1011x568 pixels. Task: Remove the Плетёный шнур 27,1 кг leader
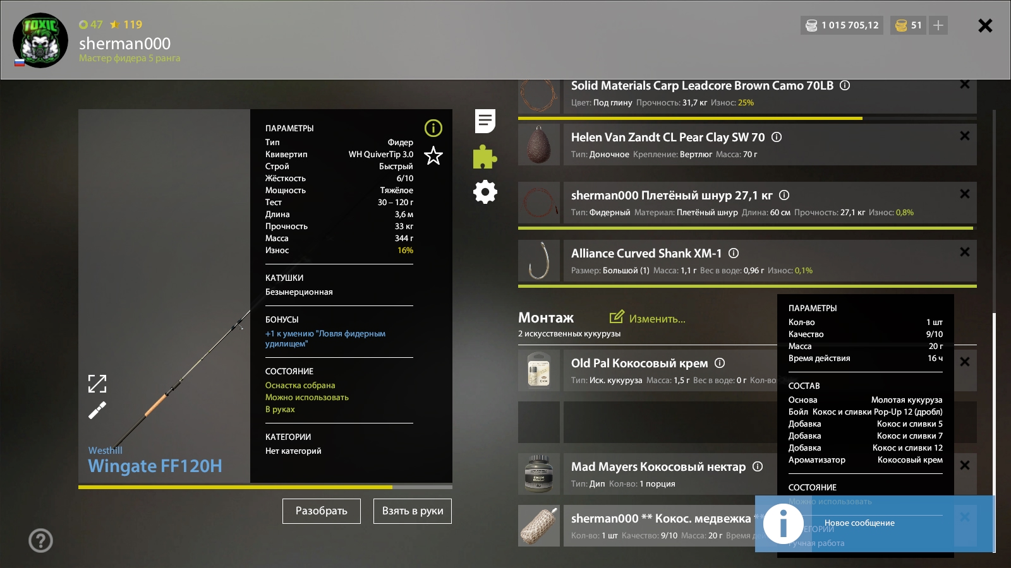pyautogui.click(x=964, y=194)
